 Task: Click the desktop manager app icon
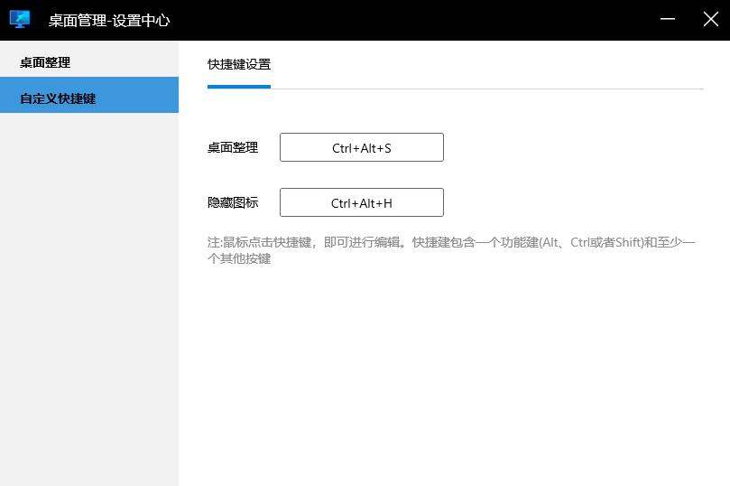(20, 20)
